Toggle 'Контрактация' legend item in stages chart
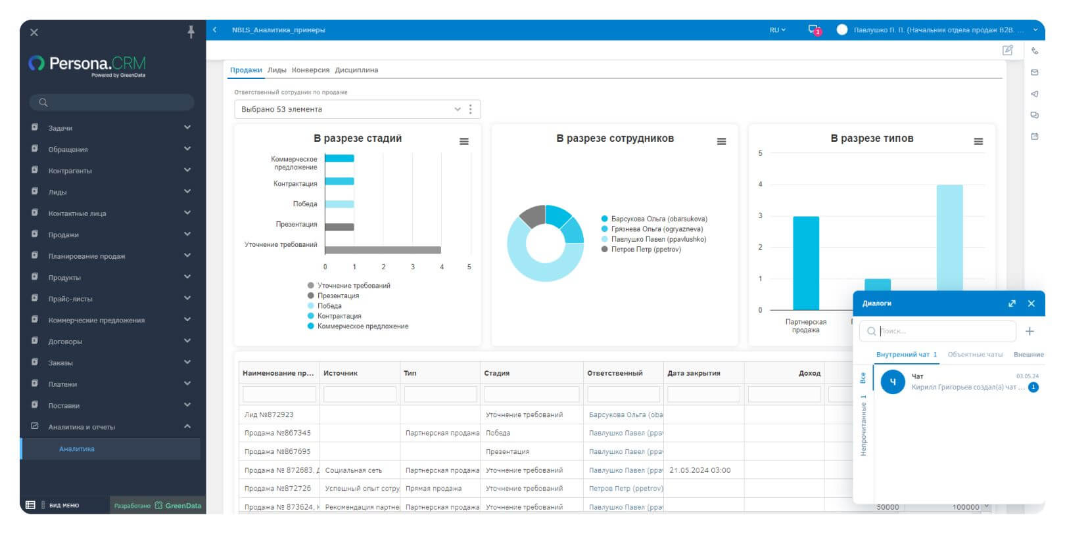Viewport: 1065px width, 534px height. coord(334,316)
